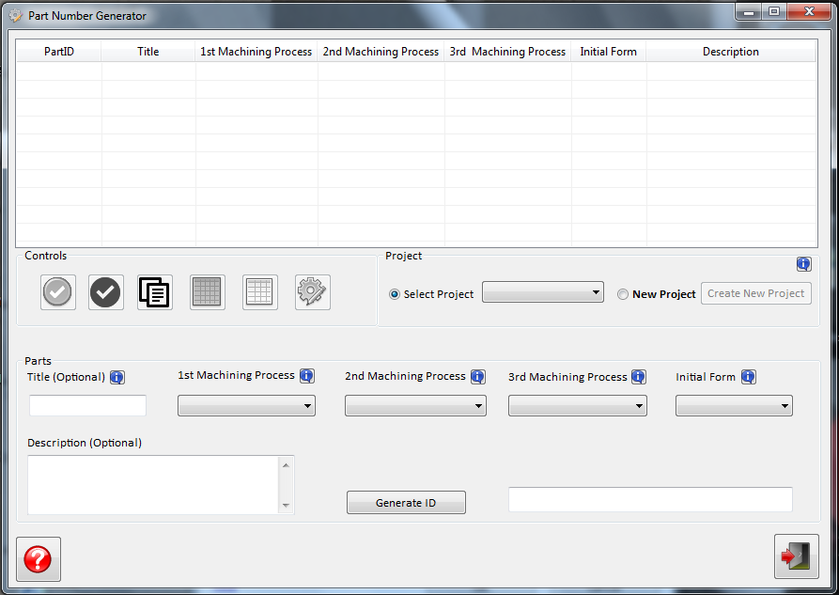Expand the 3rd Machining Process dropdown
This screenshot has width=839, height=595.
(577, 405)
